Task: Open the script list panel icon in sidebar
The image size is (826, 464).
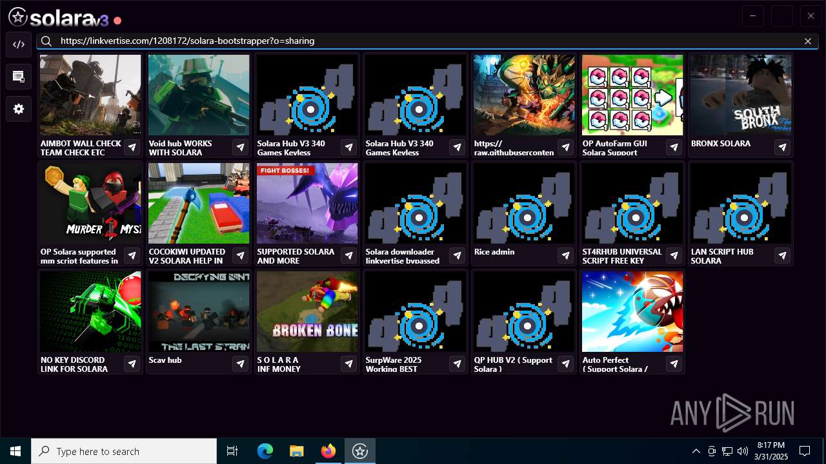Action: (x=19, y=77)
